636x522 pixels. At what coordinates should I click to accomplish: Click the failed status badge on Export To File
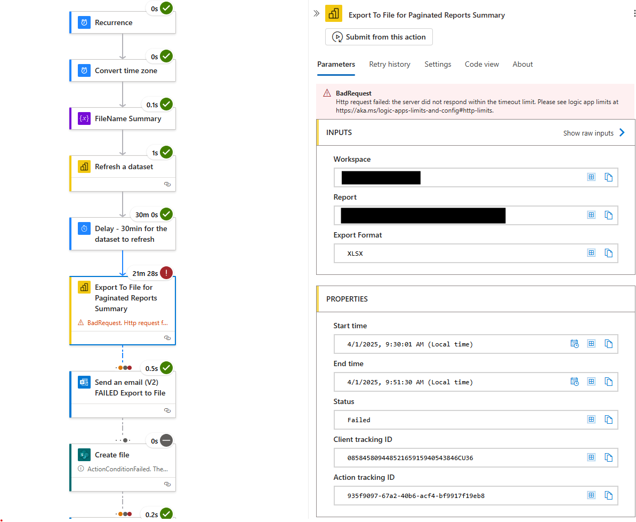click(166, 273)
